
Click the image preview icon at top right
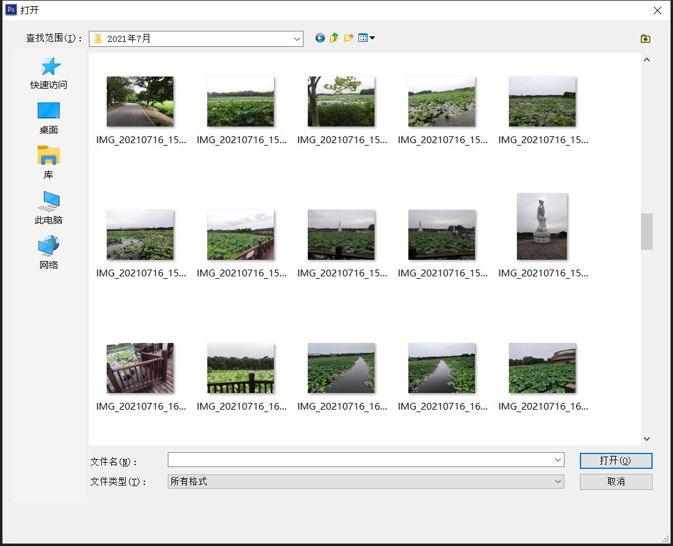645,38
